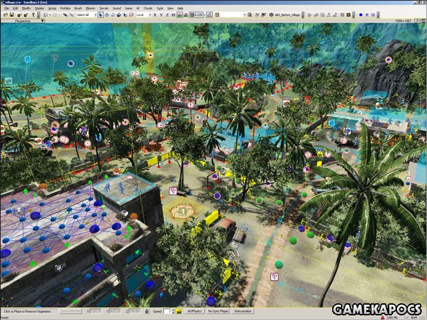Activate the Scale tool
Screen dimensions: 427x320
click(x=119, y=15)
